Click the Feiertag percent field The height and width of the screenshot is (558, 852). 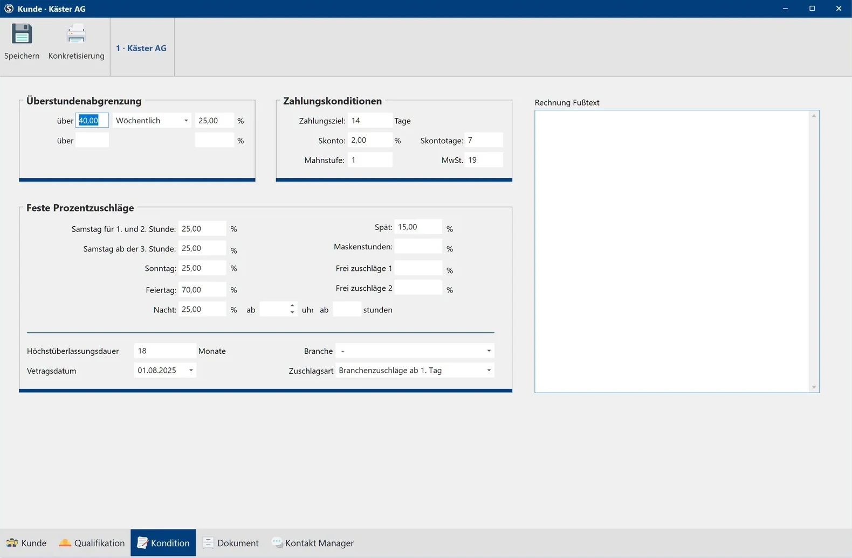click(202, 290)
